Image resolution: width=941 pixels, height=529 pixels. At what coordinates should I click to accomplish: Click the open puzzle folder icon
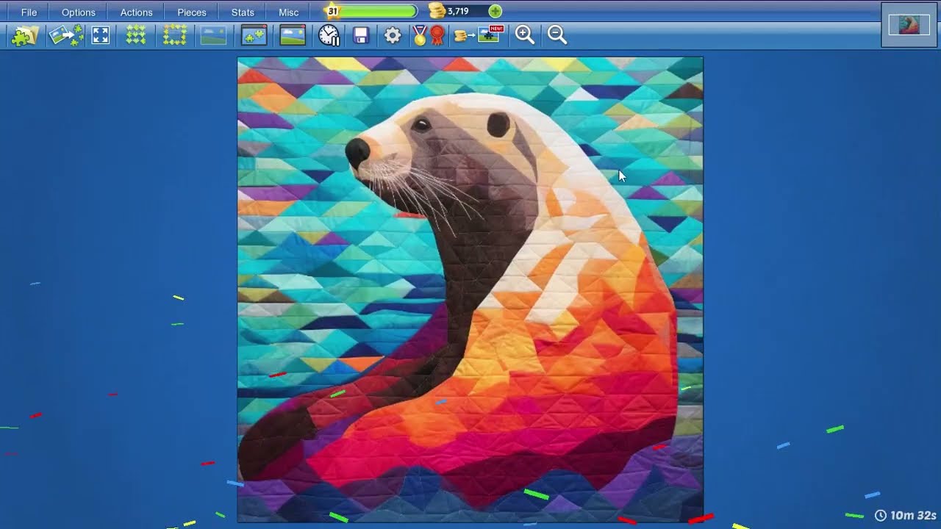point(24,35)
